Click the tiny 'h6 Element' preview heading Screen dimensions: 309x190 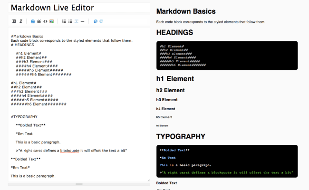pyautogui.click(x=162, y=125)
